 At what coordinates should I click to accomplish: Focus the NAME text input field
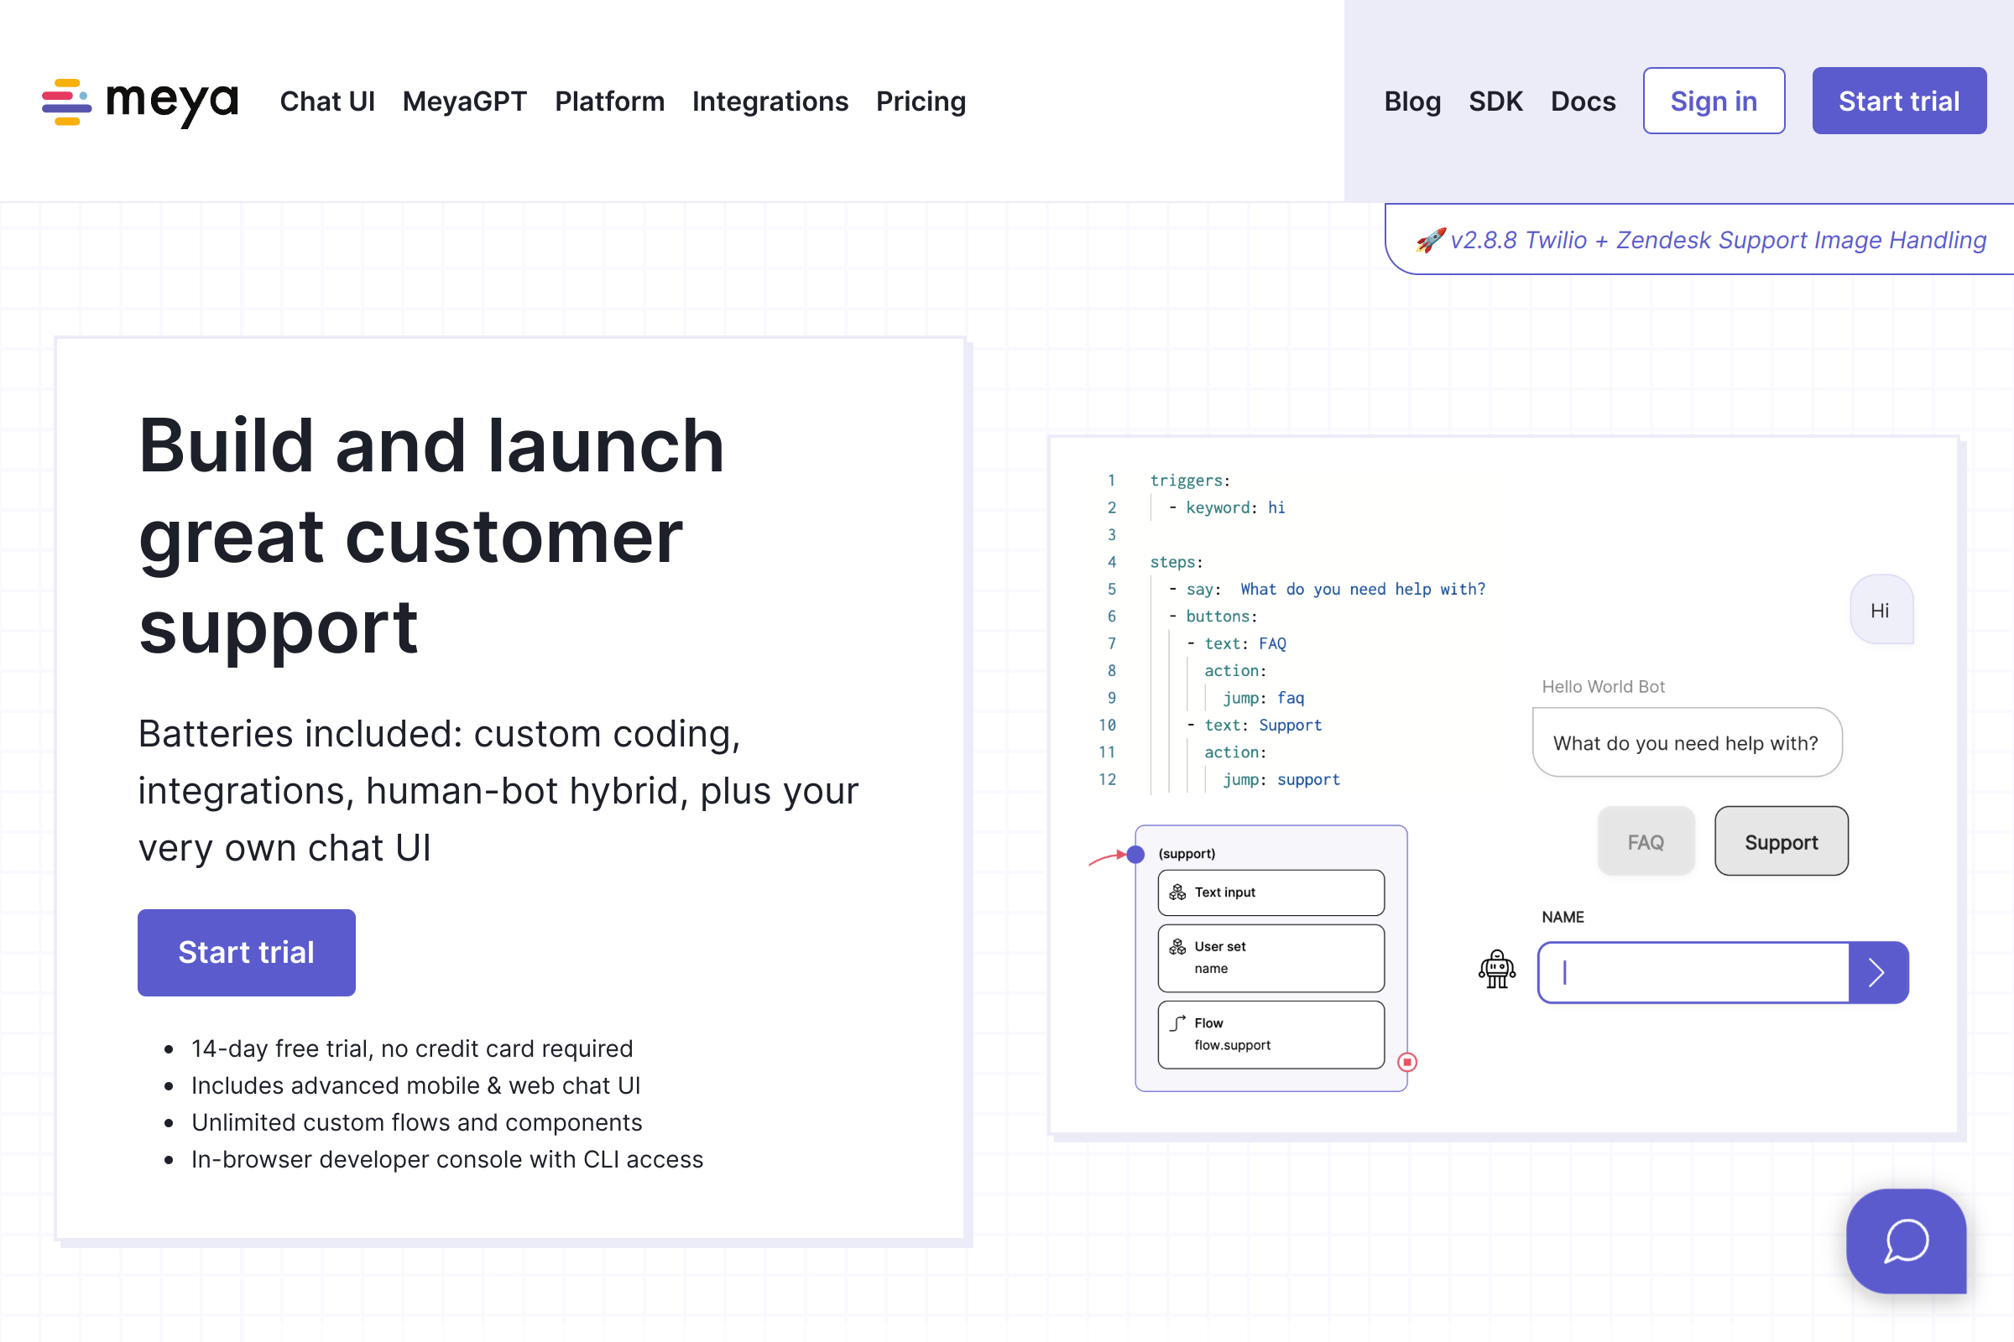click(x=1695, y=972)
